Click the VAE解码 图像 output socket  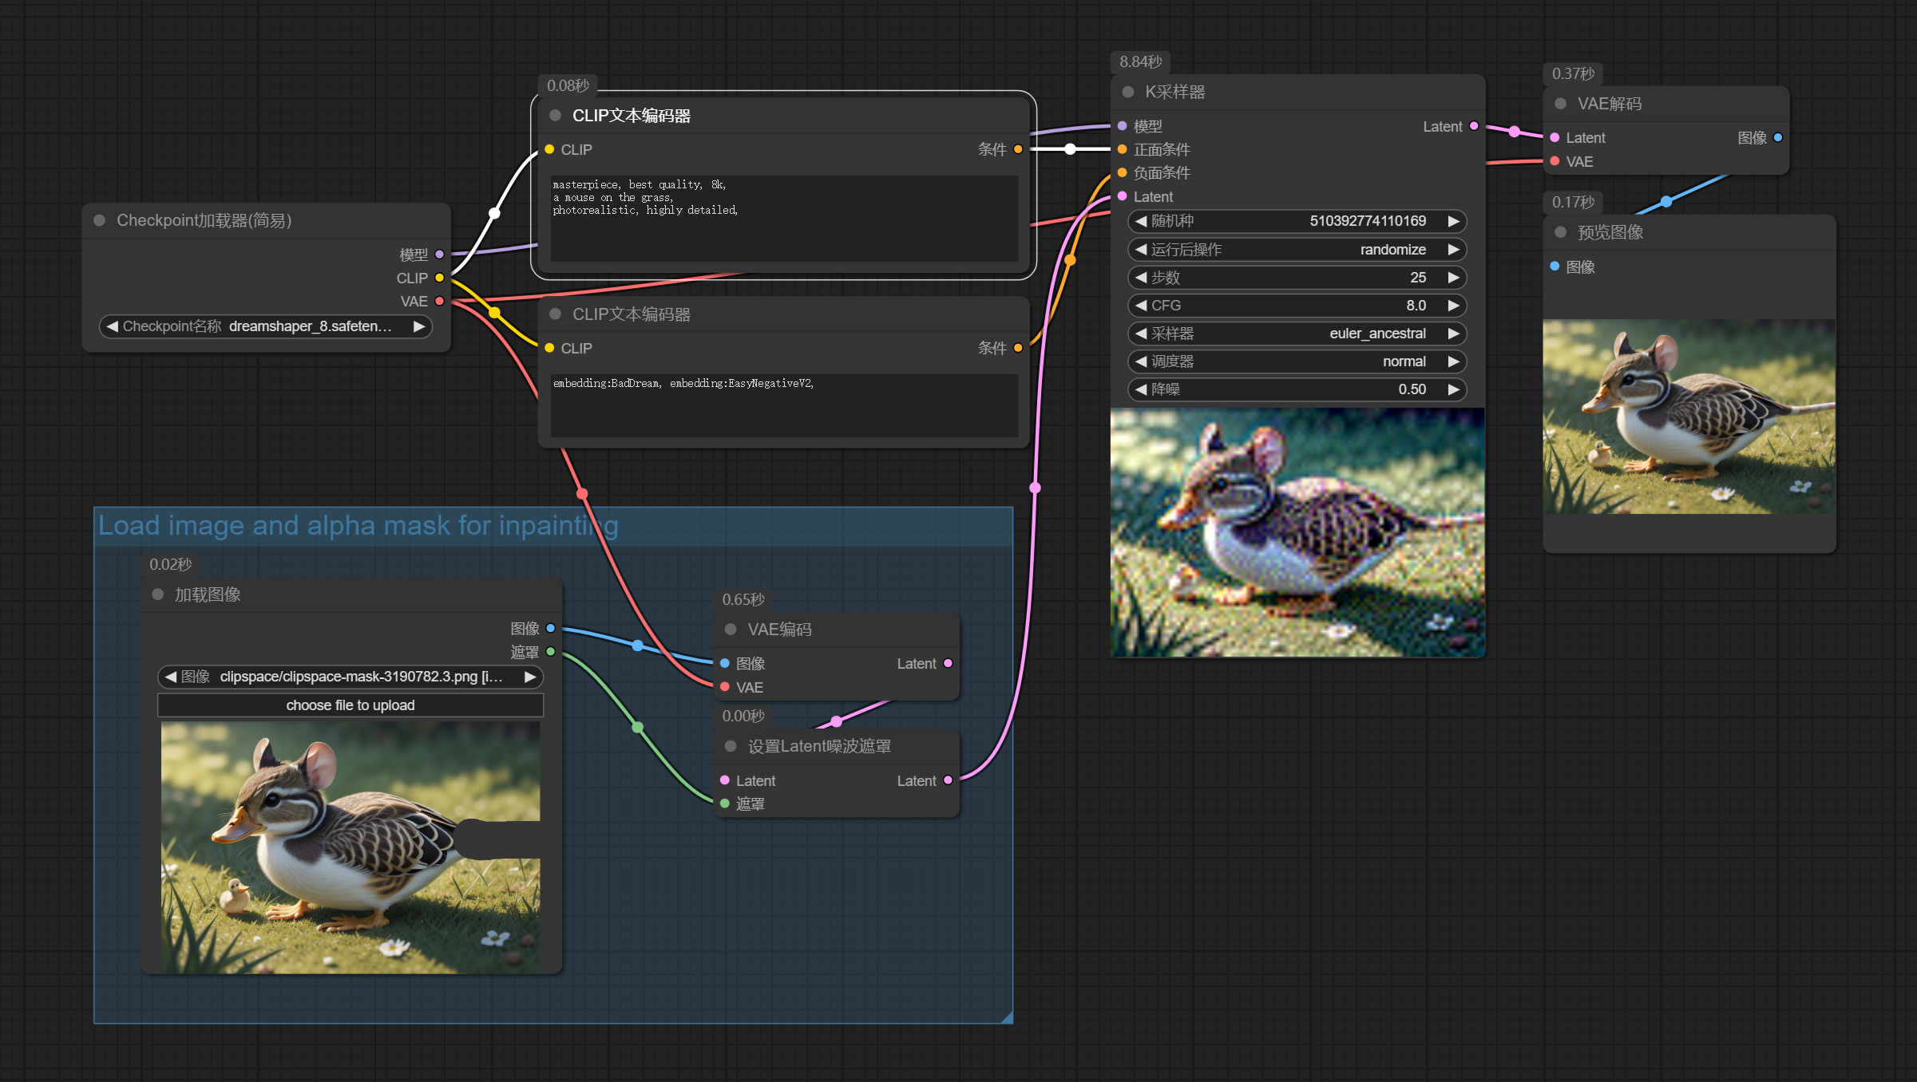[1777, 137]
